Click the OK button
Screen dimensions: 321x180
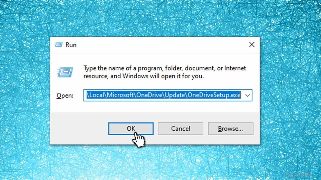click(131, 129)
